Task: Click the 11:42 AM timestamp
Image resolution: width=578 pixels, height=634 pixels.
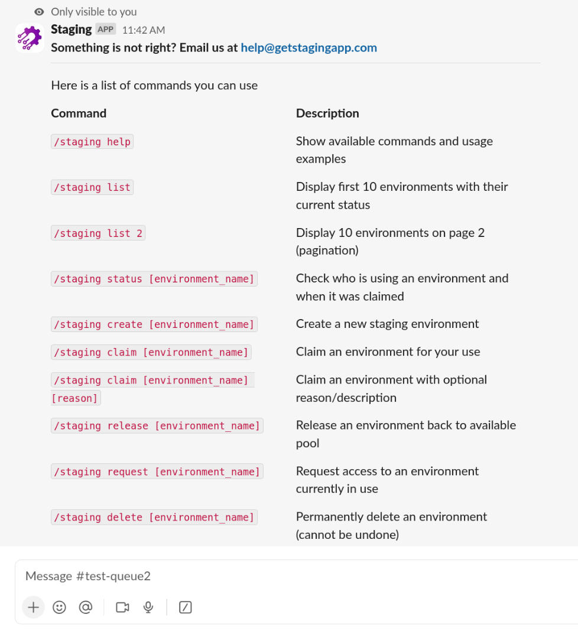Action: (144, 30)
